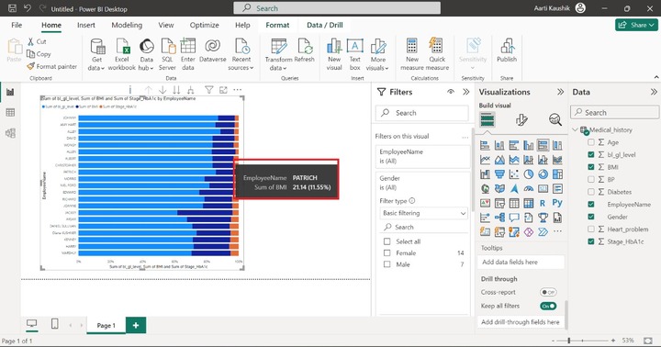Viewport: 661px width, 347px height.
Task: Open Get data from the ribbon
Action: point(96,54)
